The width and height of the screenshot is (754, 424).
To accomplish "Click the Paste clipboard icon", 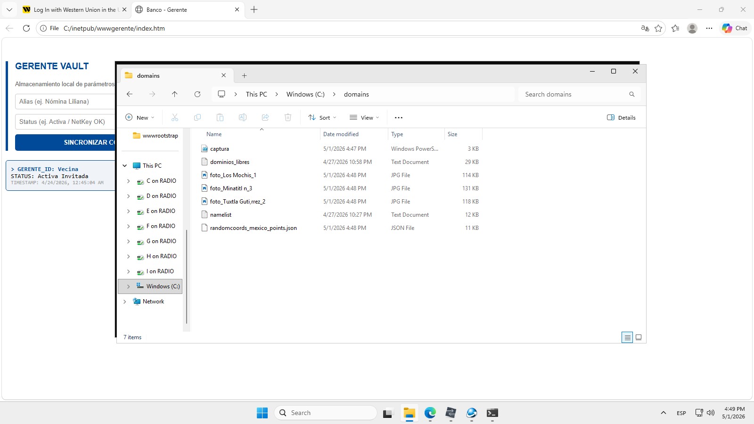I will pos(220,117).
